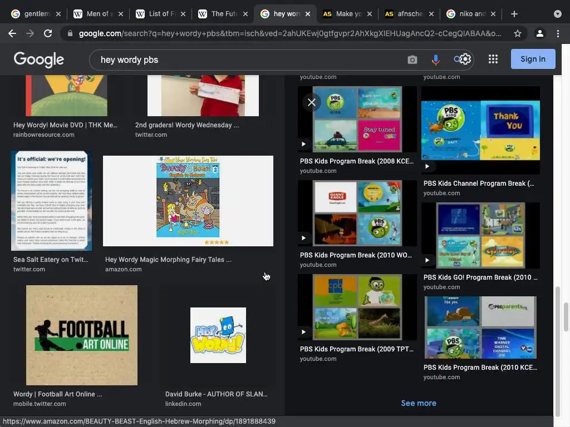Open the PBS Kids Program Break 2010 KCE thumbnail

pyautogui.click(x=480, y=327)
